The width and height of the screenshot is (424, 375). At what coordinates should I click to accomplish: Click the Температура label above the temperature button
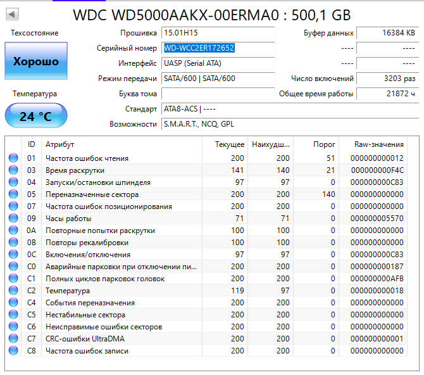tap(35, 94)
